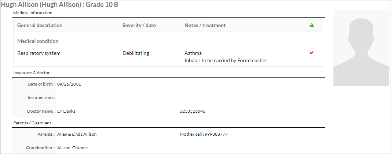Click the Asthma note text

tap(193, 53)
